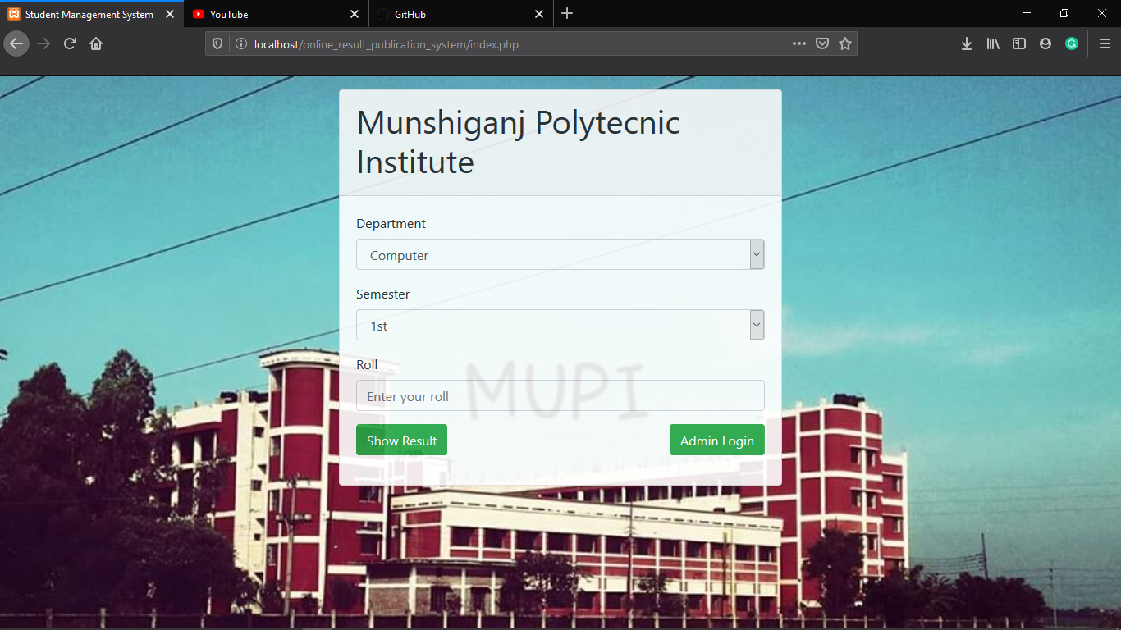Open a new browser tab with the plus
This screenshot has width=1121, height=630.
568,14
